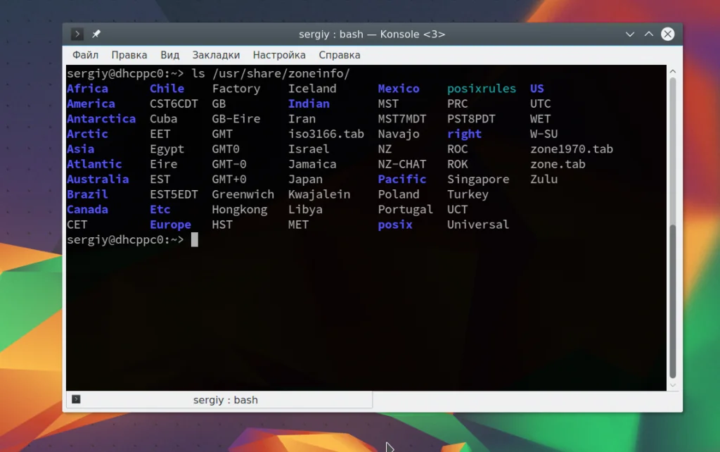Click the 'Hongkong' file entry
The width and height of the screenshot is (720, 452).
[x=239, y=210]
